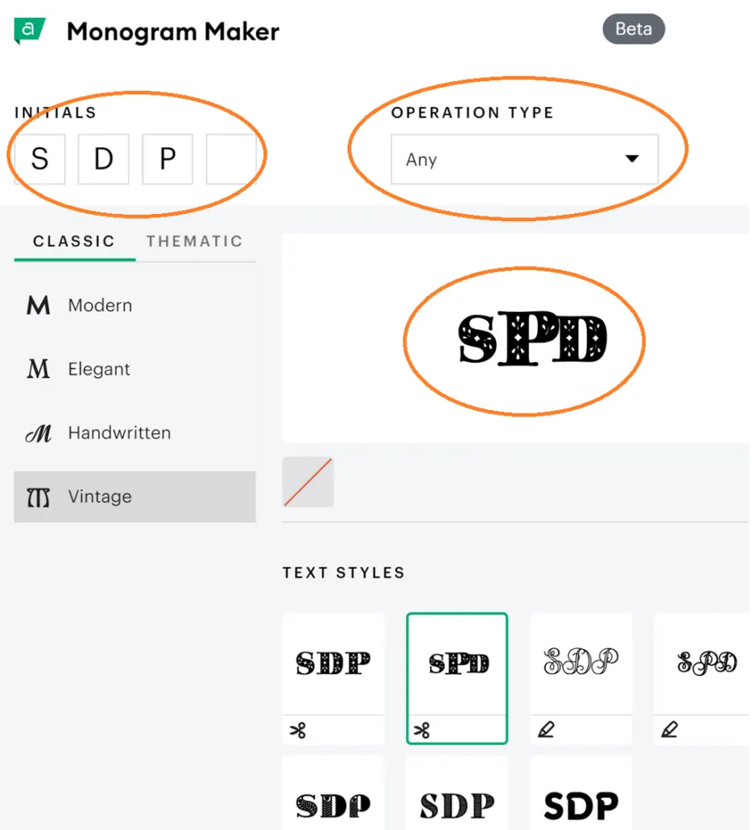Expand the dropdown arrow next to Any
The height and width of the screenshot is (830, 752).
(x=632, y=159)
